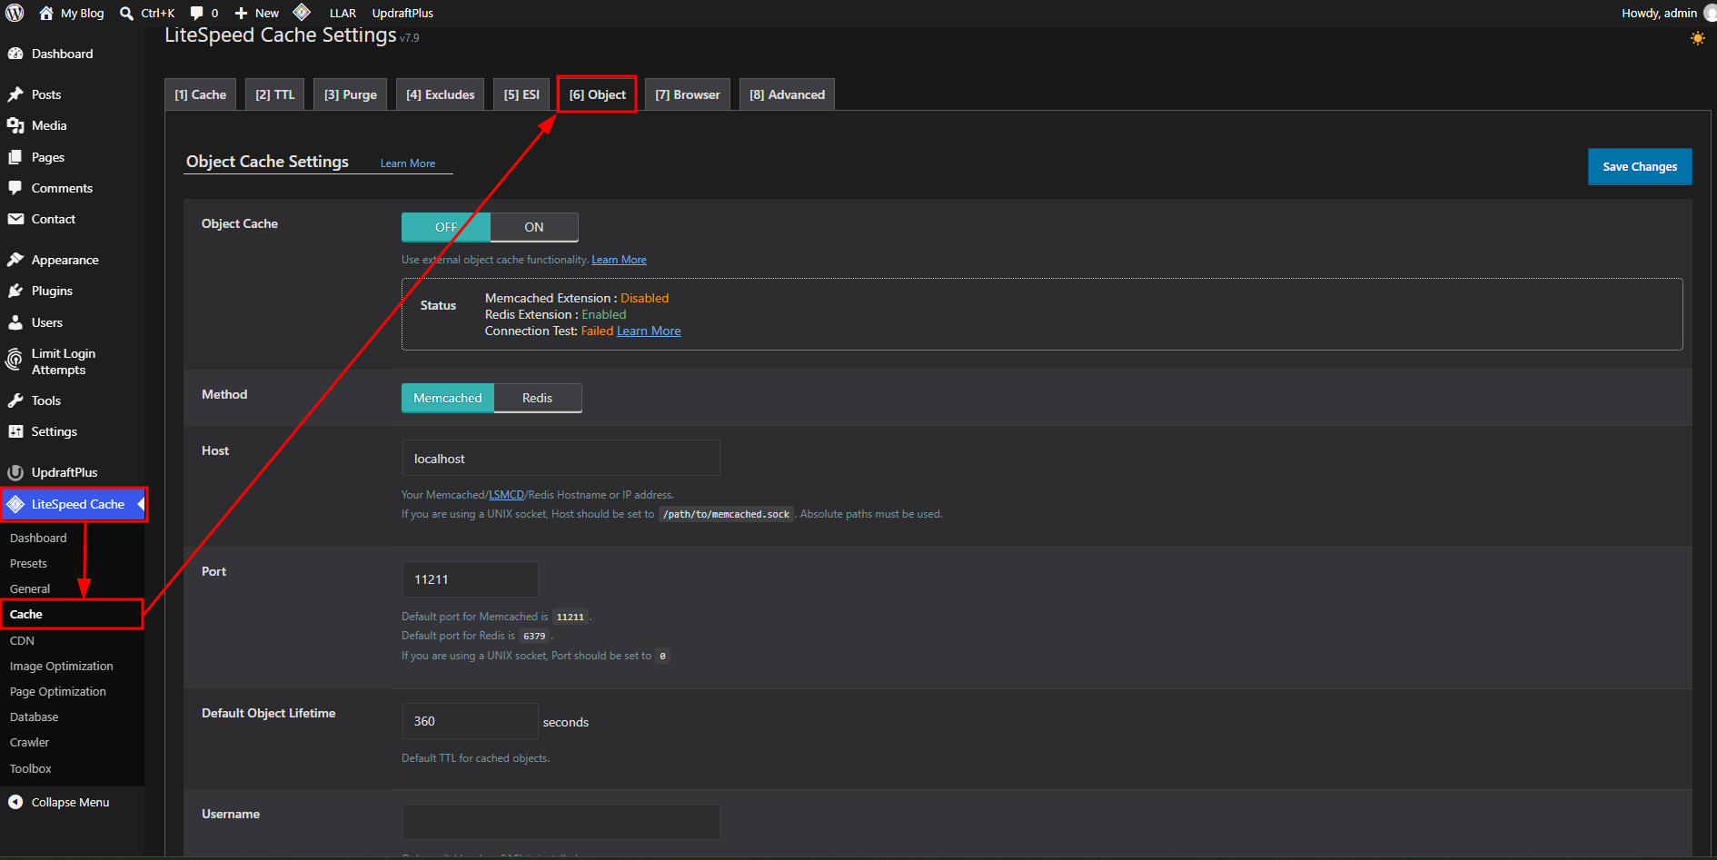The height and width of the screenshot is (860, 1717).
Task: Click the Default Object Lifetime field
Action: tap(471, 721)
